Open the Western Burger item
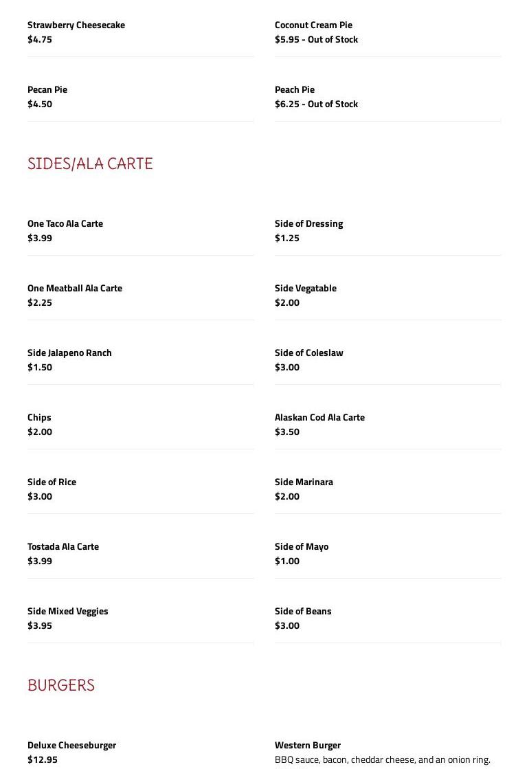This screenshot has height=769, width=529. pyautogui.click(x=308, y=746)
